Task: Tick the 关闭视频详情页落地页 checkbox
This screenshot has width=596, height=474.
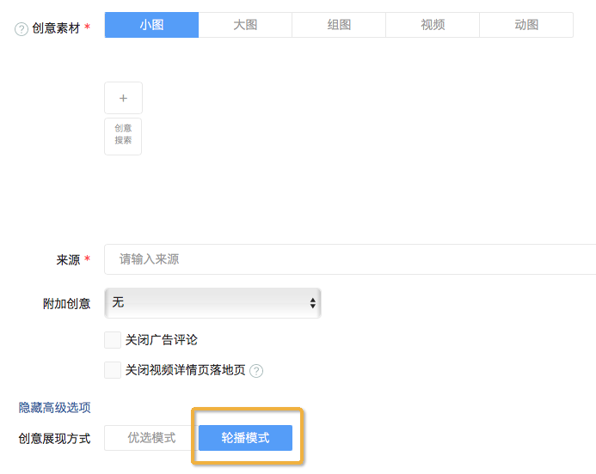Action: pos(113,370)
